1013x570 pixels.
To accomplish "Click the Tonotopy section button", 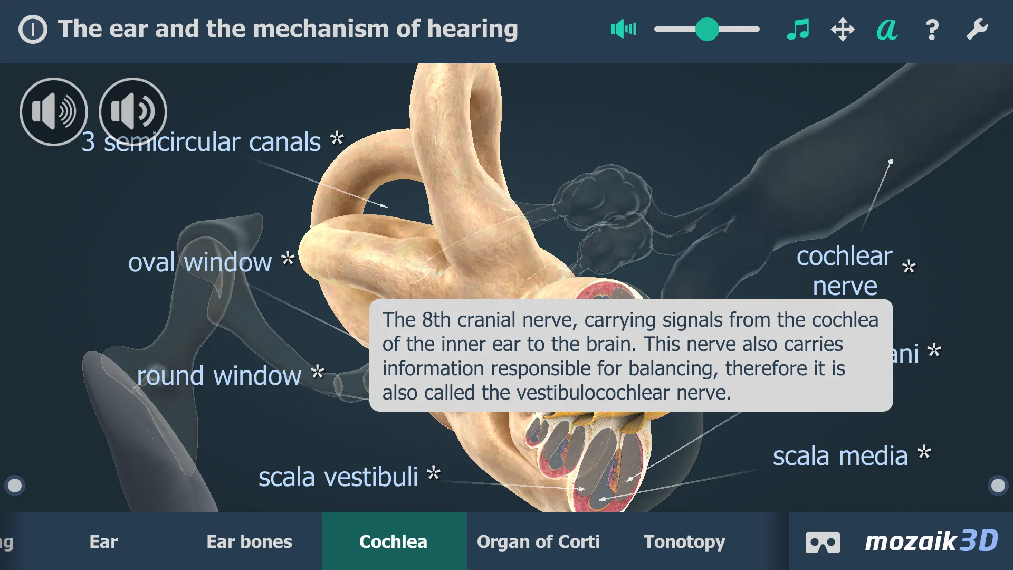I will pyautogui.click(x=683, y=541).
